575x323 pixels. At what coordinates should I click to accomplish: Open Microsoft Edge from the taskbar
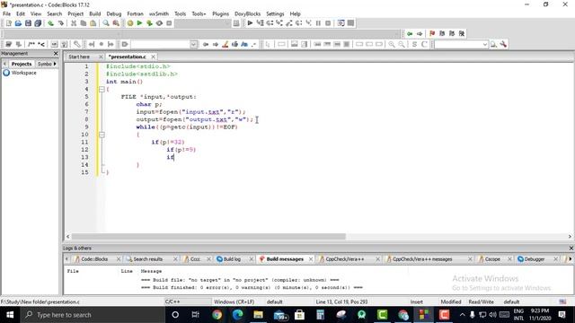[x=237, y=315]
